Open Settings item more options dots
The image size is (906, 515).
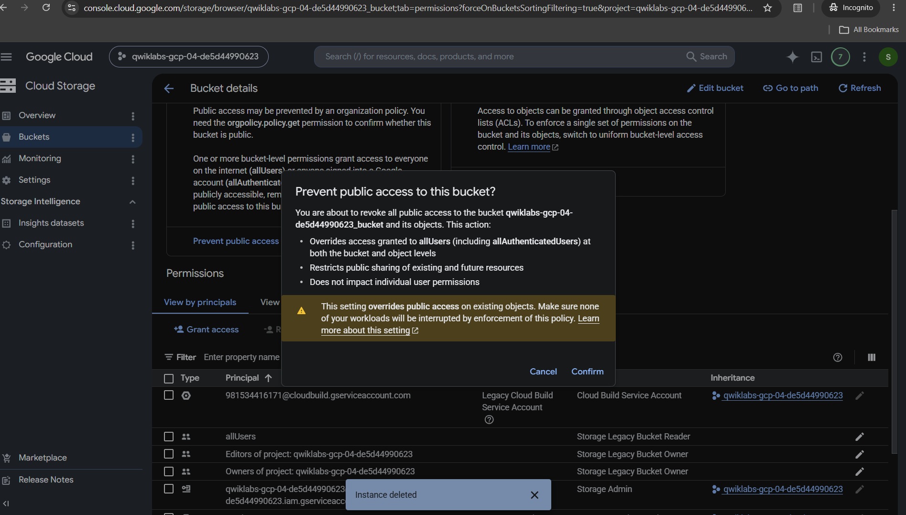(x=133, y=180)
